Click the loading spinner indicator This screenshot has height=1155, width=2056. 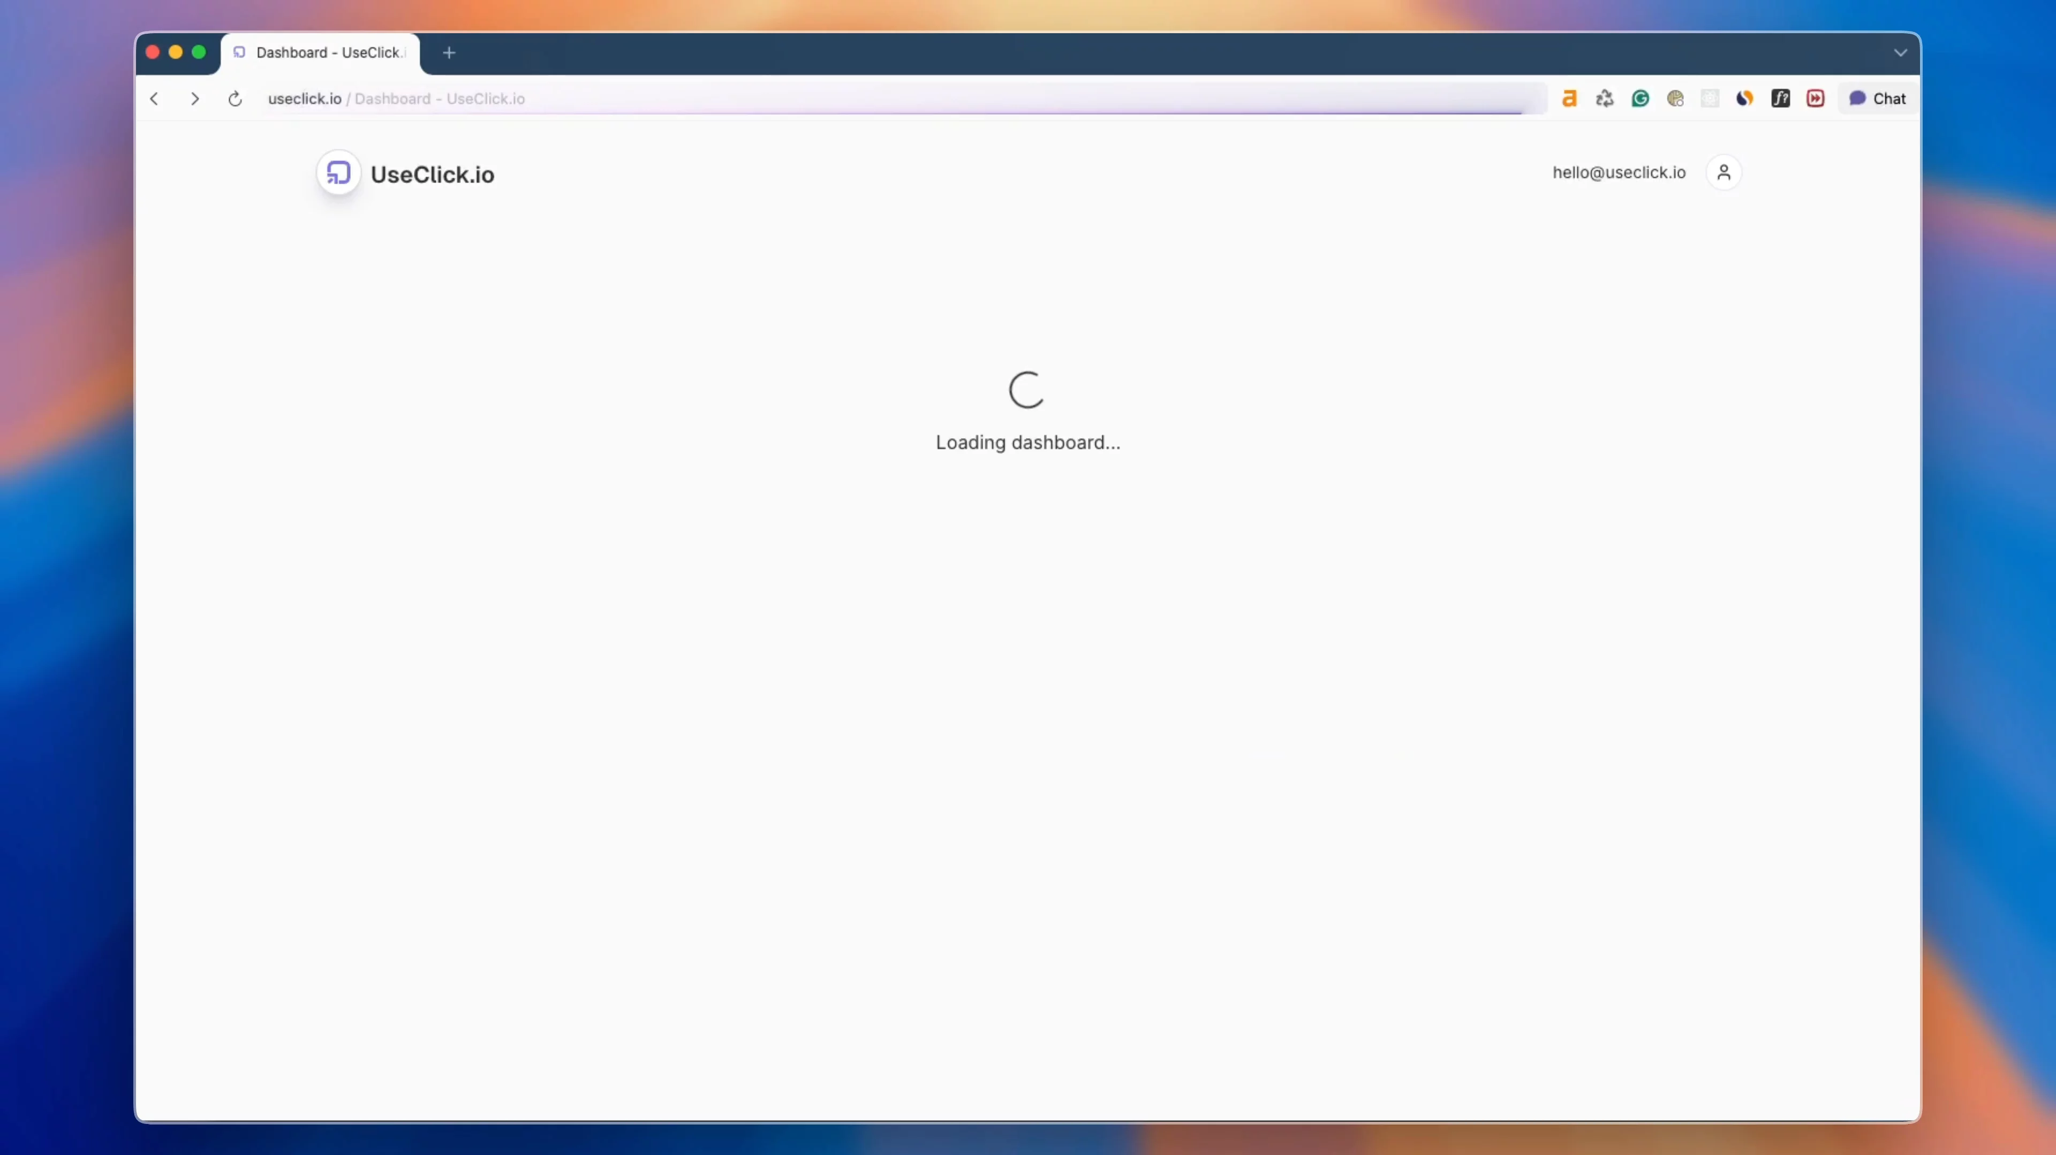click(1027, 390)
